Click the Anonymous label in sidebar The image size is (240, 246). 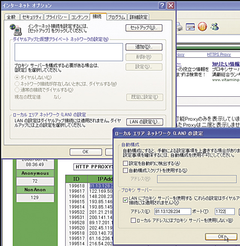point(35,173)
